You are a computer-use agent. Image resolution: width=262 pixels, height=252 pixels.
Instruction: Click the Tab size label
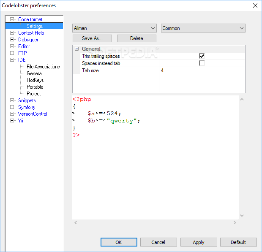pyautogui.click(x=90, y=70)
